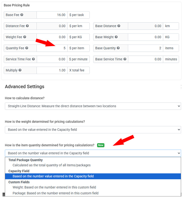Click the Base Quantity help icon
The image size is (183, 197).
click(x=118, y=48)
